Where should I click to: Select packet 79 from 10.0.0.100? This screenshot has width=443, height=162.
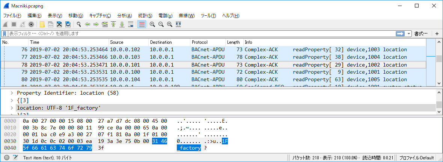click(x=213, y=72)
